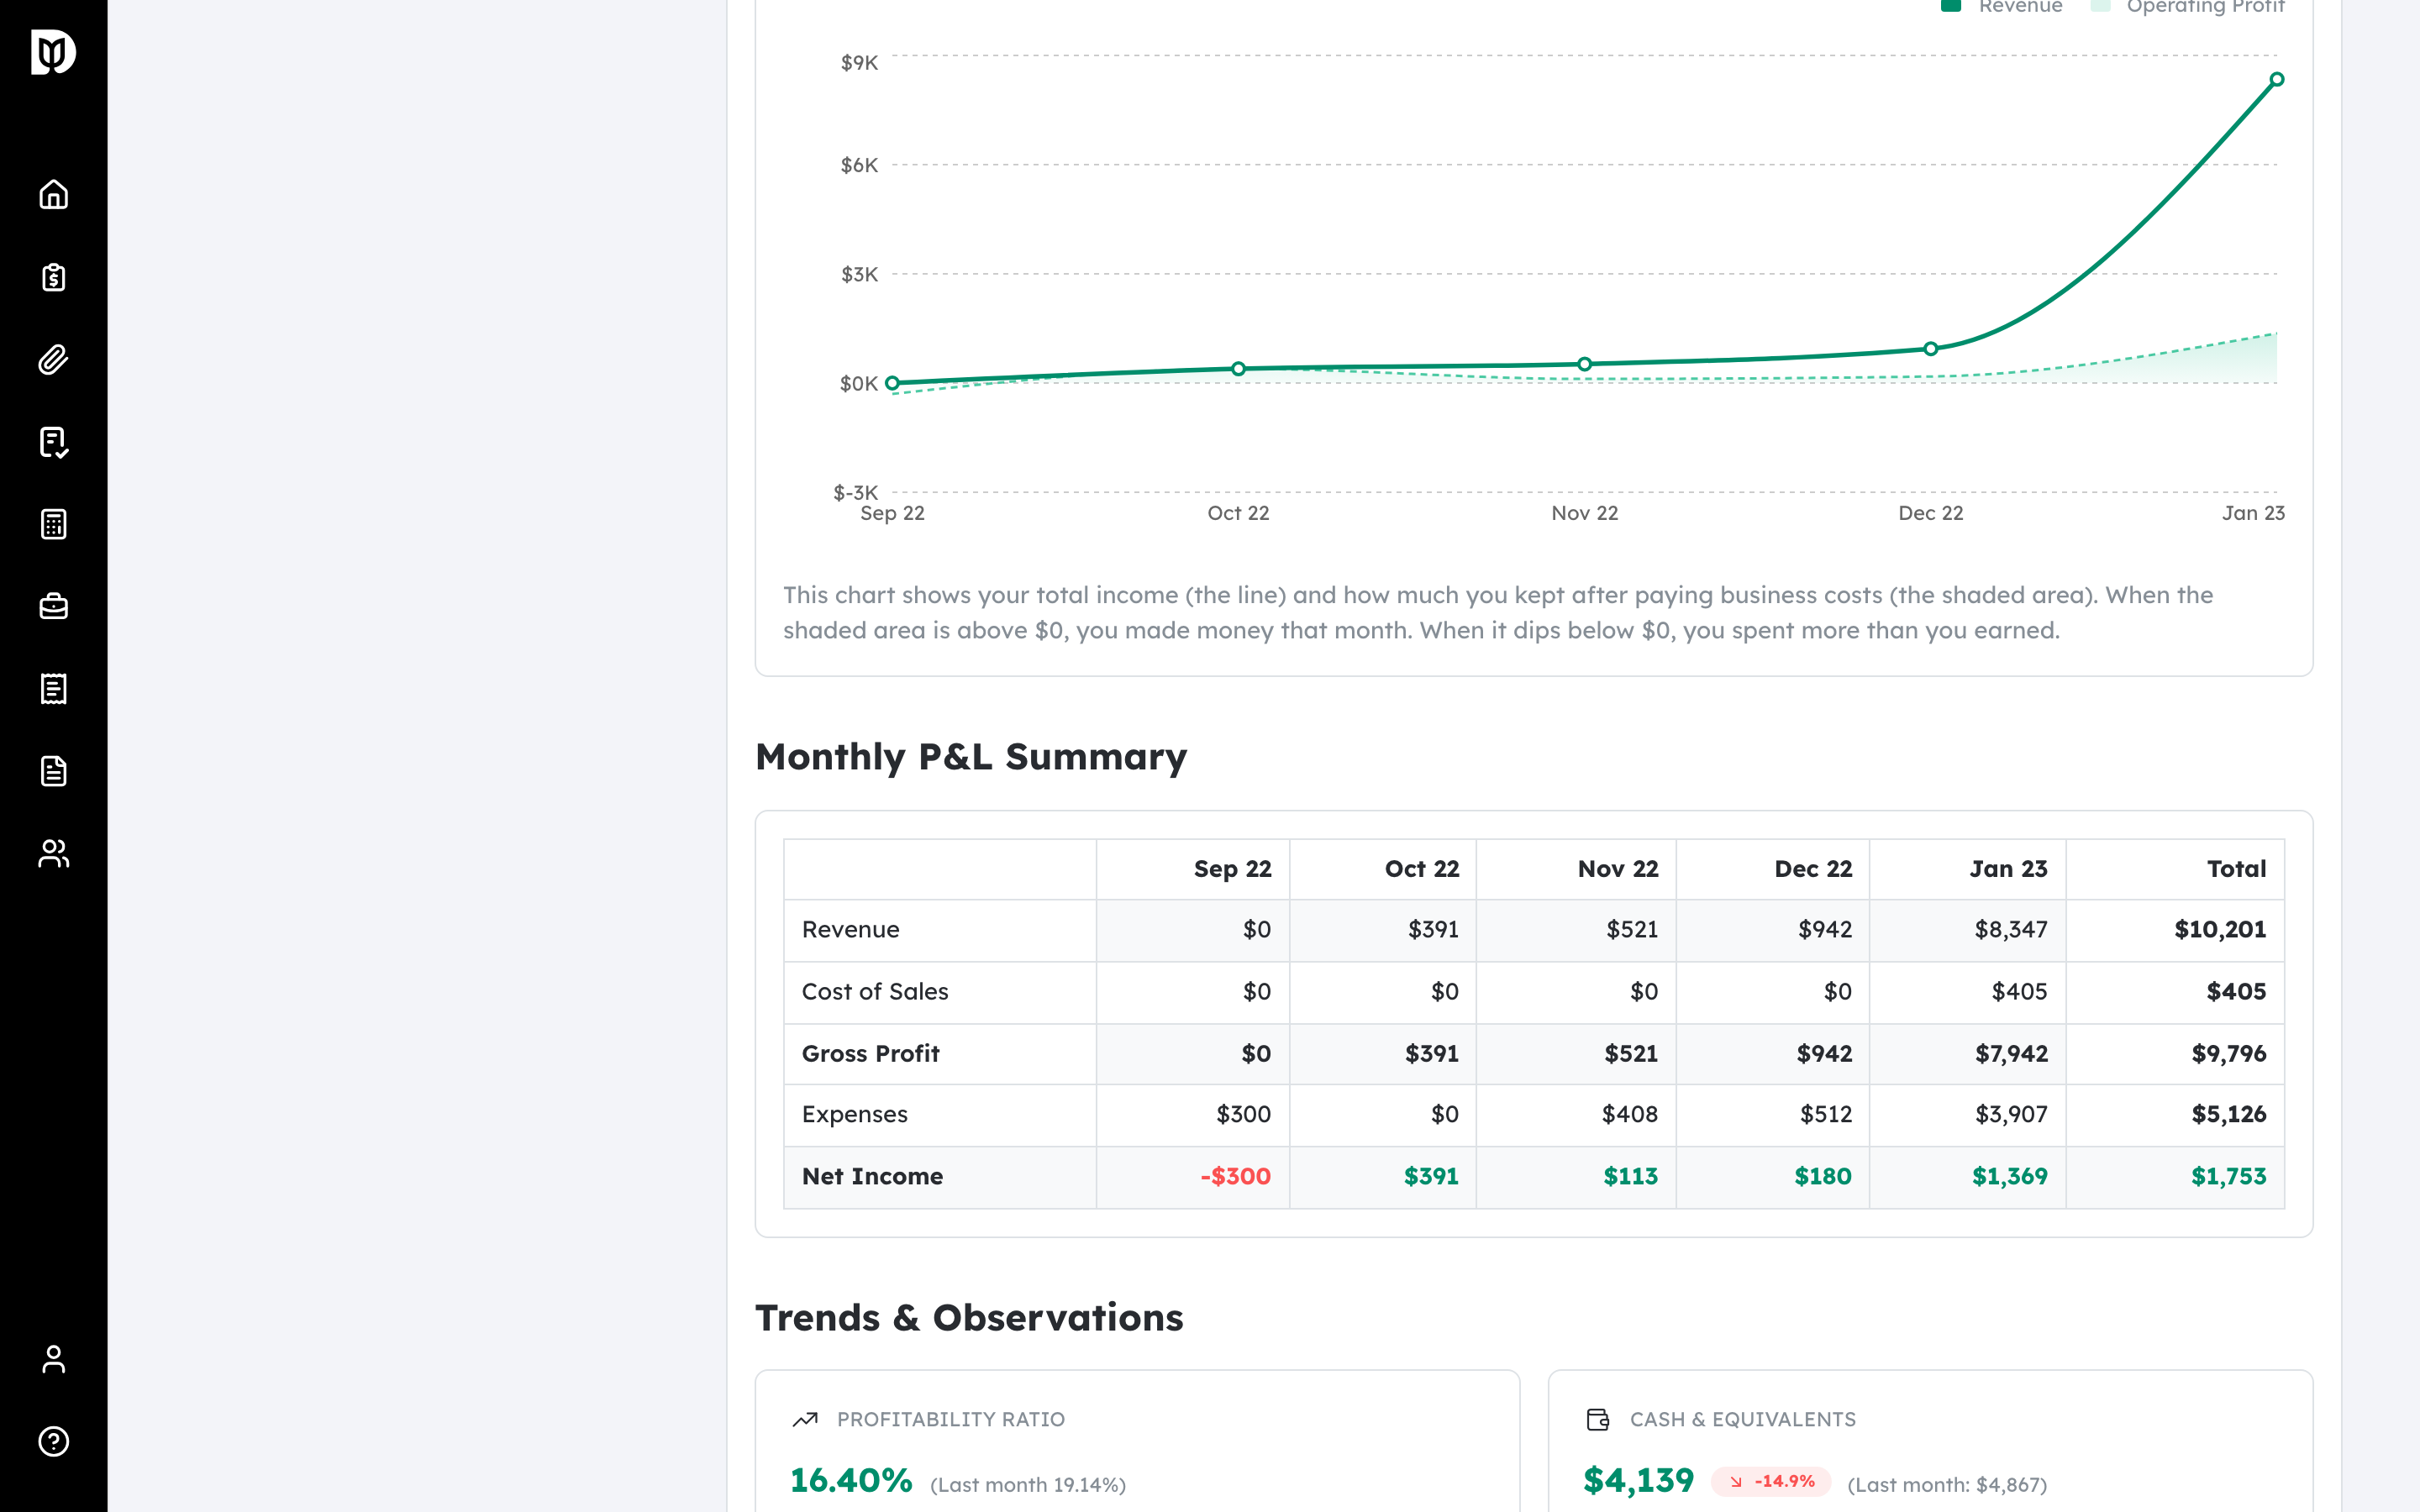Click the -14.9% change badge
The image size is (2420, 1512).
coord(1772,1482)
